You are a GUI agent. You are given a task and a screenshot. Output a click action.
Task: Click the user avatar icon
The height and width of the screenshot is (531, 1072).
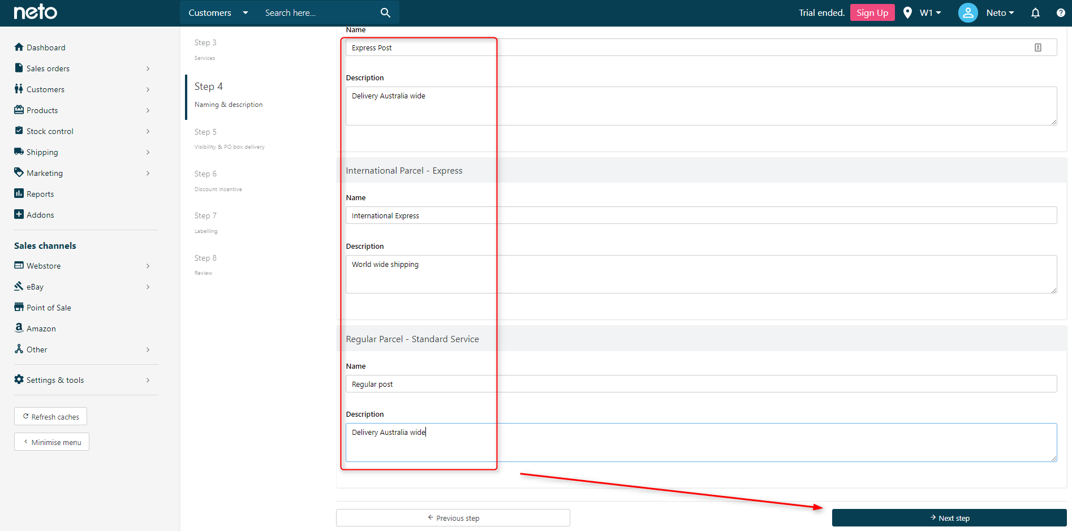[968, 12]
